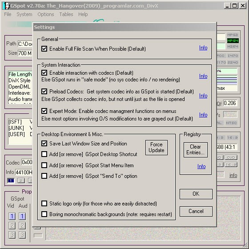Check Add GSpot Desktop Shortcut
Viewport: 249px width, 249px height.
click(x=44, y=154)
